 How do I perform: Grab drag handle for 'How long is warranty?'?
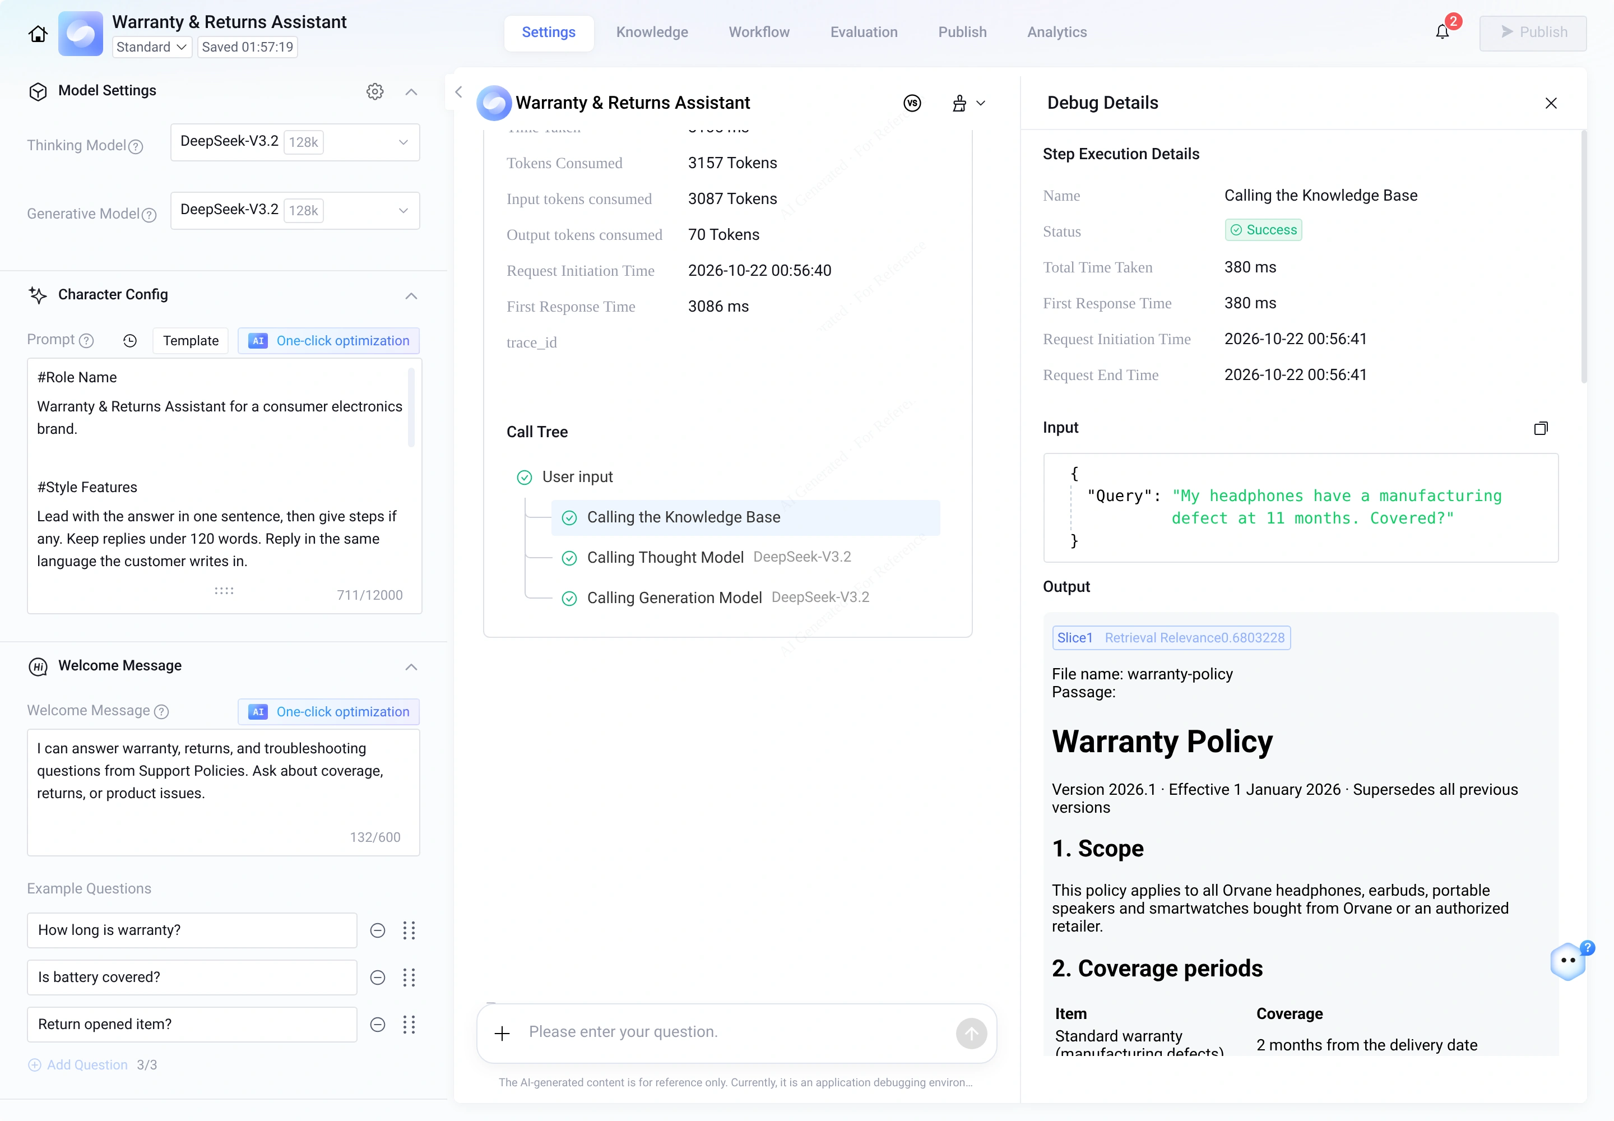410,930
